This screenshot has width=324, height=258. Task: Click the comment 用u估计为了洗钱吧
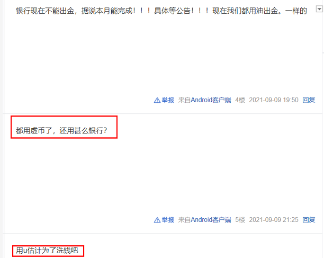tap(47, 251)
